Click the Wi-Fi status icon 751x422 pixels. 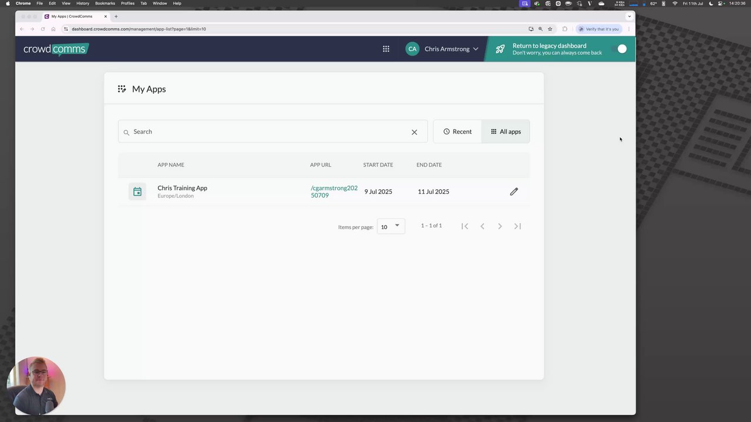click(x=675, y=4)
